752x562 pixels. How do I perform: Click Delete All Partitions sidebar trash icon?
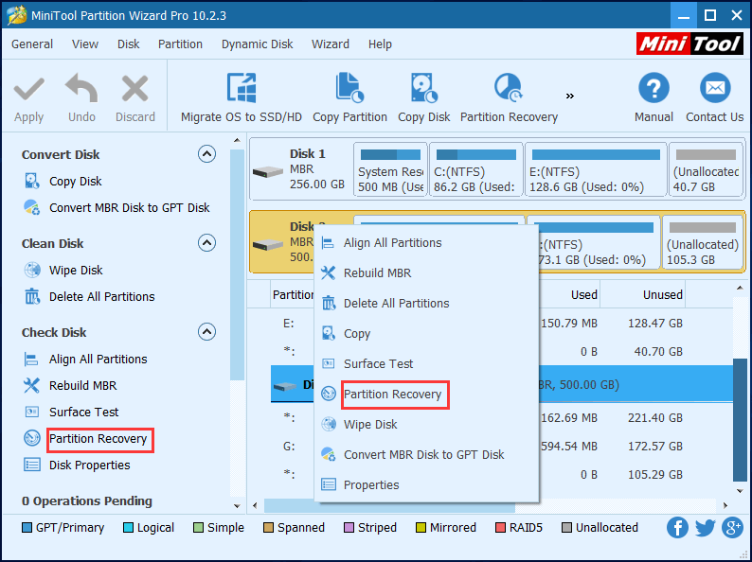pyautogui.click(x=32, y=296)
